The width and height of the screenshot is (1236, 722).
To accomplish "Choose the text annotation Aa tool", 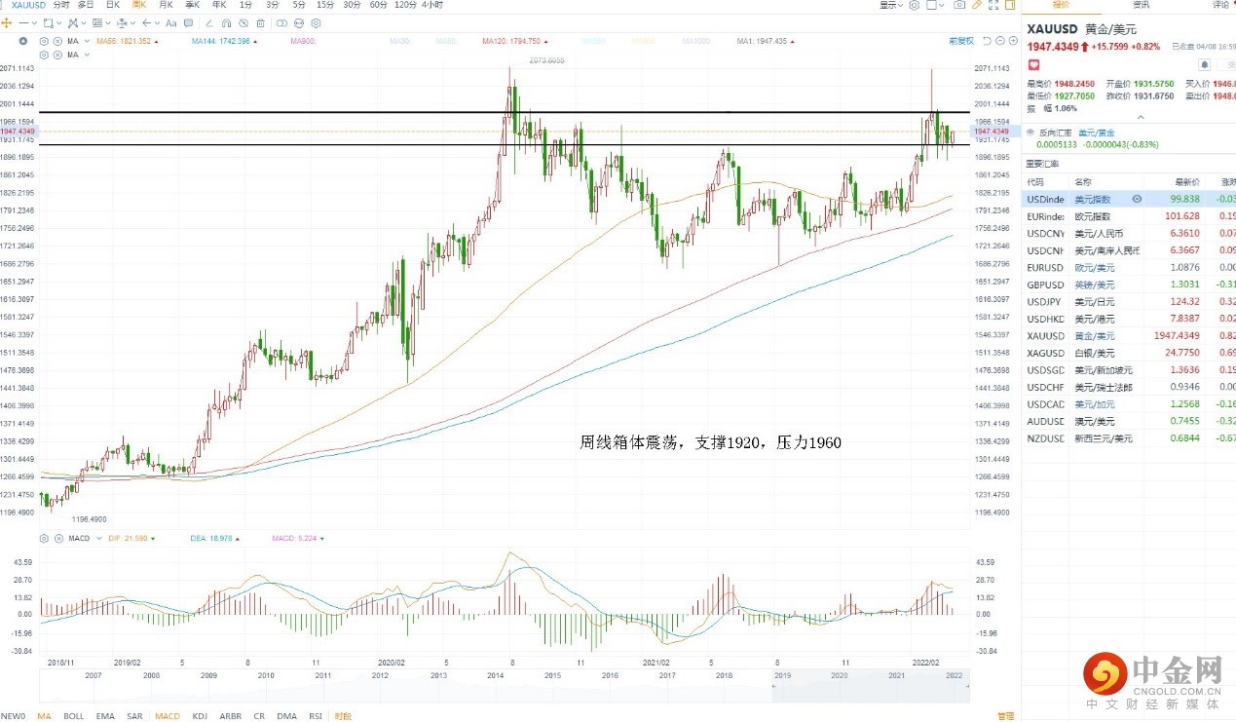I will click(171, 22).
